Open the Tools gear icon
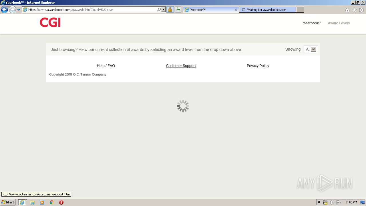The height and width of the screenshot is (206, 366). click(x=361, y=10)
